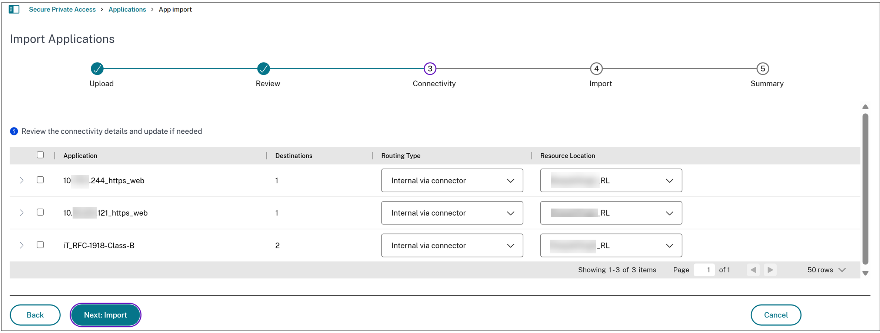Screen dimensions: 880x333
Task: Click the Review step checkmark icon
Action: (x=263, y=69)
